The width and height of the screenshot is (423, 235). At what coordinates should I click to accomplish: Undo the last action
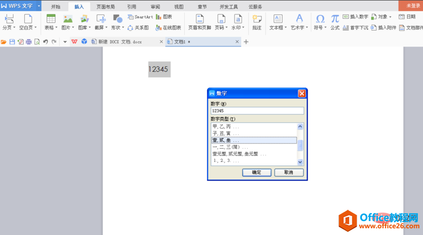coord(46,42)
